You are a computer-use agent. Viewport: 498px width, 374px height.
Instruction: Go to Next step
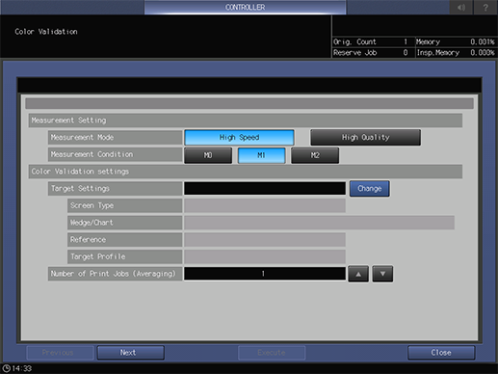[x=131, y=353]
